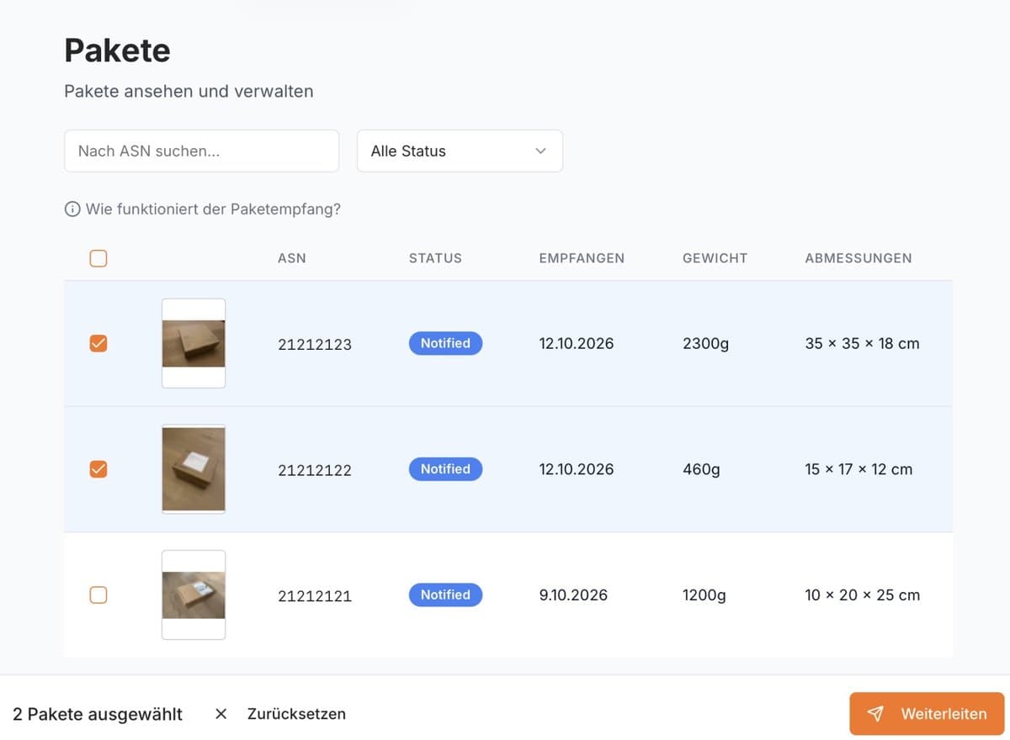This screenshot has width=1010, height=740.
Task: Click received date in row 21212122
Action: (577, 469)
